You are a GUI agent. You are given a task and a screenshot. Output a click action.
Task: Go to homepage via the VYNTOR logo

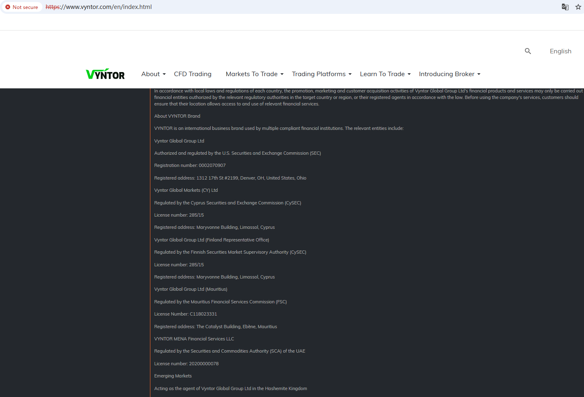click(x=105, y=74)
